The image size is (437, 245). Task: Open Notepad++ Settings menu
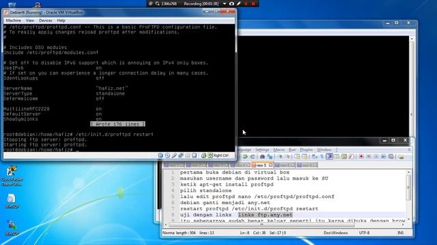coord(262,150)
